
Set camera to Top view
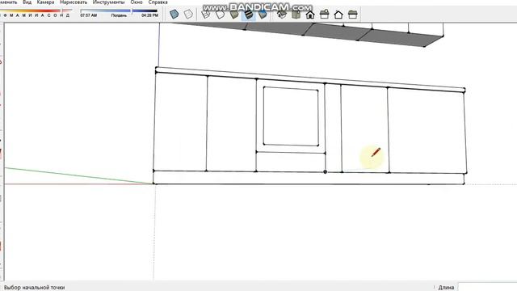pos(296,15)
